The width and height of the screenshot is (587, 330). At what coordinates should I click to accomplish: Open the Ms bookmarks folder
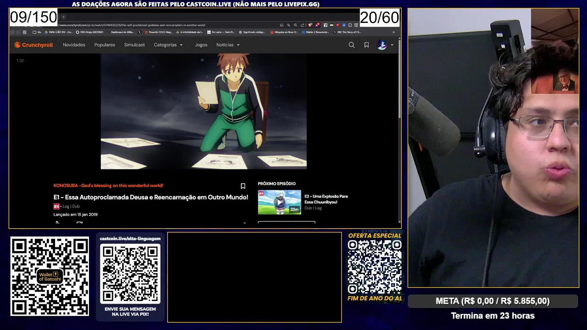click(37, 32)
